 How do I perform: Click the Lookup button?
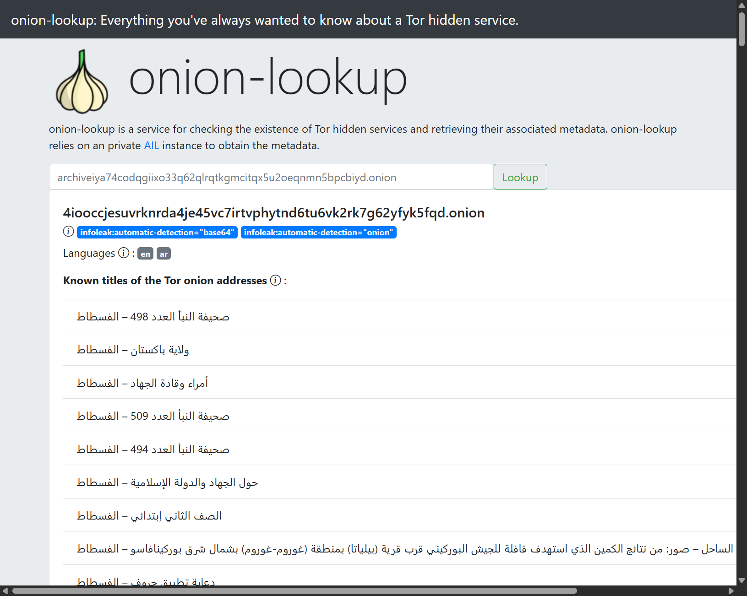click(x=520, y=177)
